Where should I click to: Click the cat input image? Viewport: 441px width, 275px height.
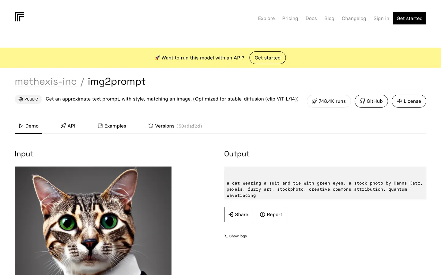93,221
